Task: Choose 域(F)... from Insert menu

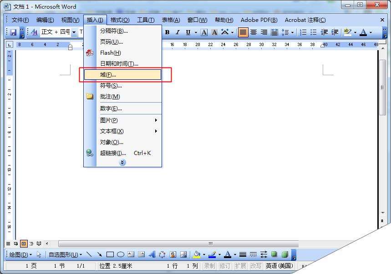Action: [x=122, y=75]
